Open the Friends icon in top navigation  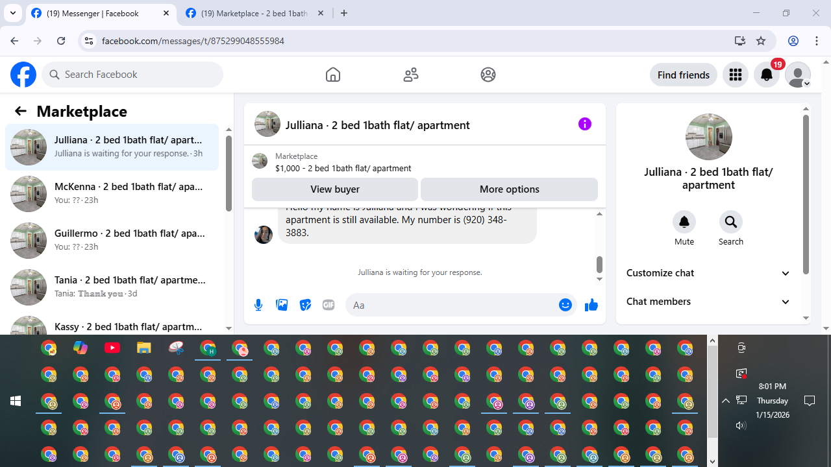pyautogui.click(x=411, y=75)
